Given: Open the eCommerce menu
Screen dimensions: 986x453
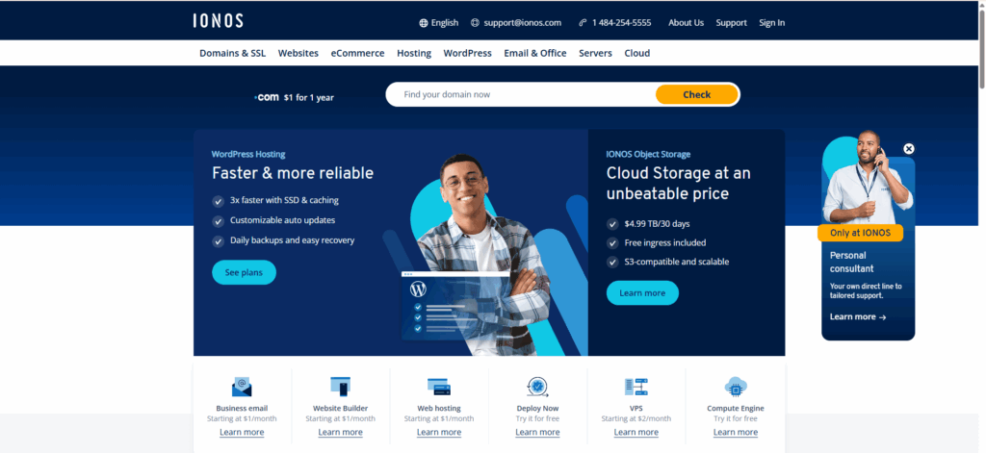Looking at the screenshot, I should 358,54.
